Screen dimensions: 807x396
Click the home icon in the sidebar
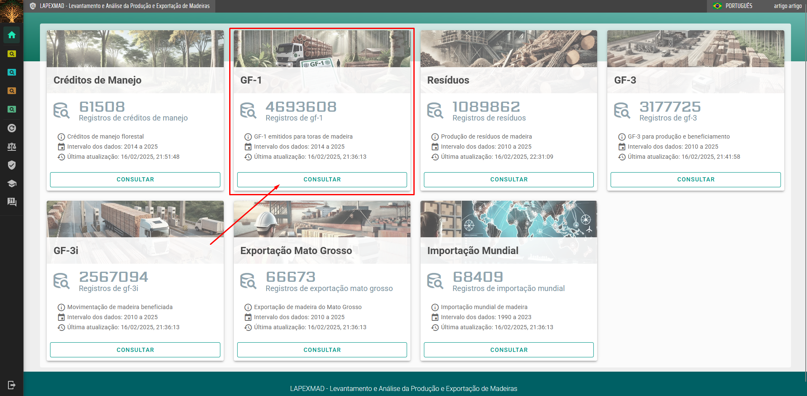coord(12,35)
